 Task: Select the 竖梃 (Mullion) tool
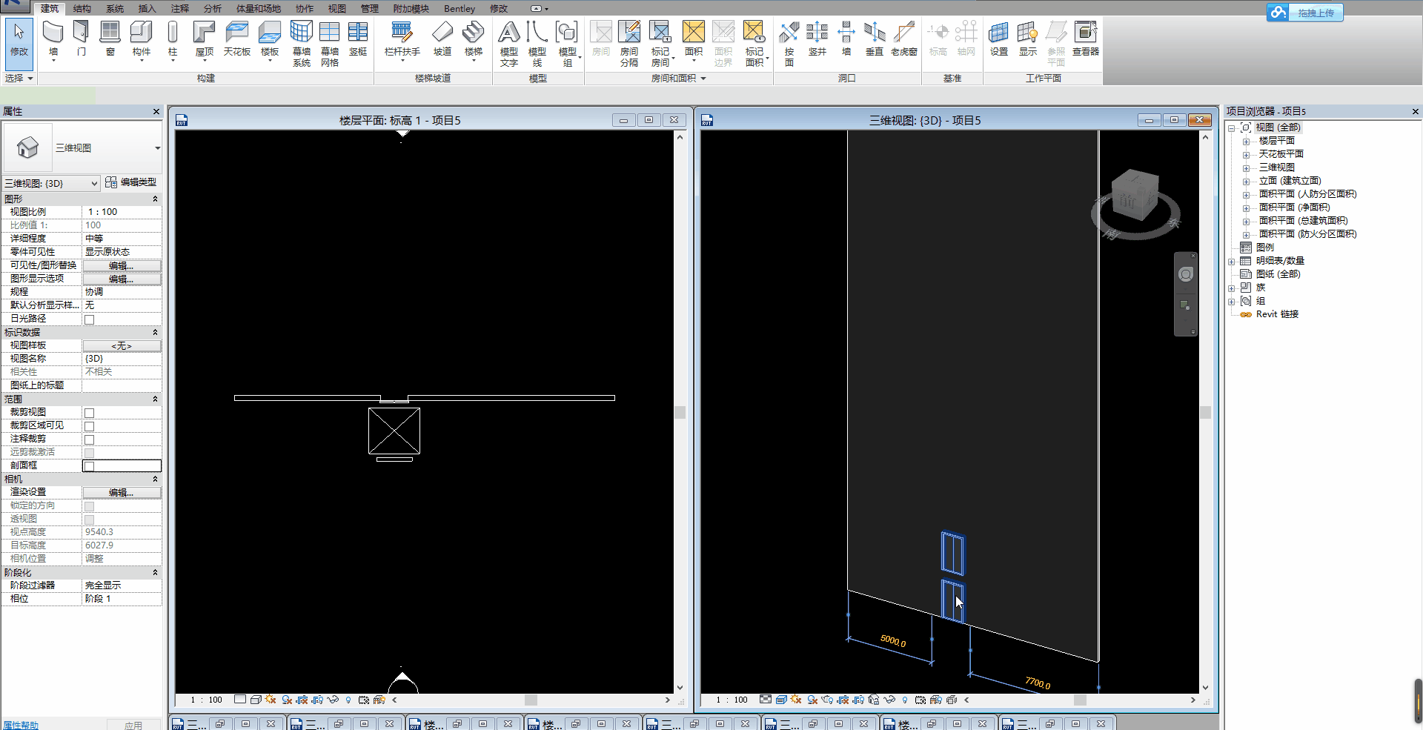[358, 39]
